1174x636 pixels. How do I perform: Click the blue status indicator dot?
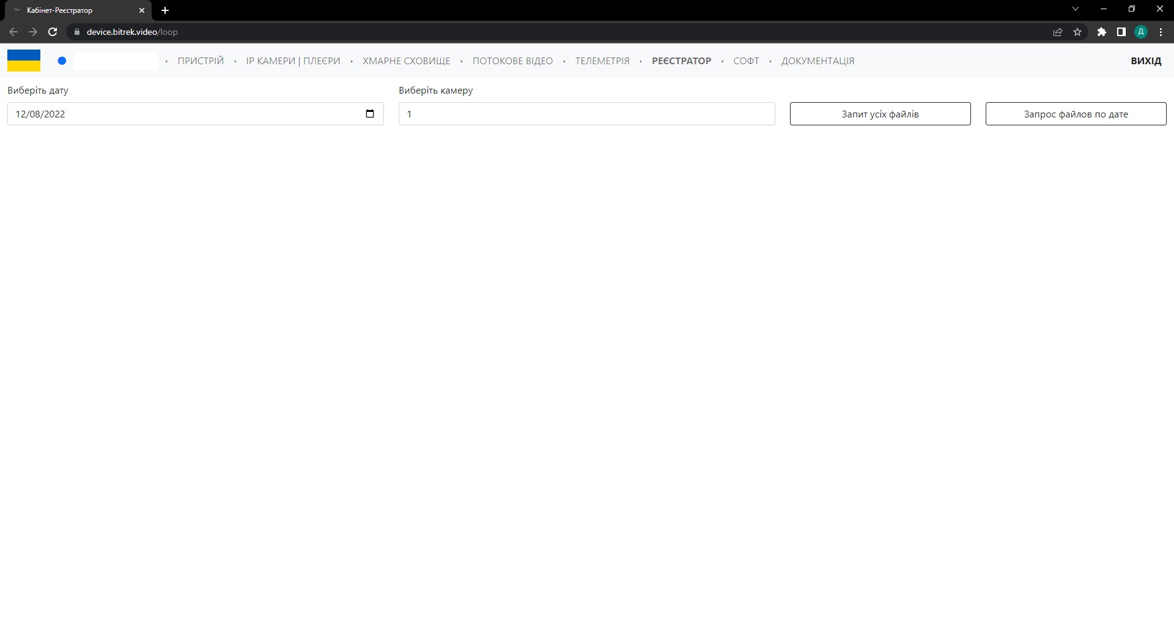(62, 61)
